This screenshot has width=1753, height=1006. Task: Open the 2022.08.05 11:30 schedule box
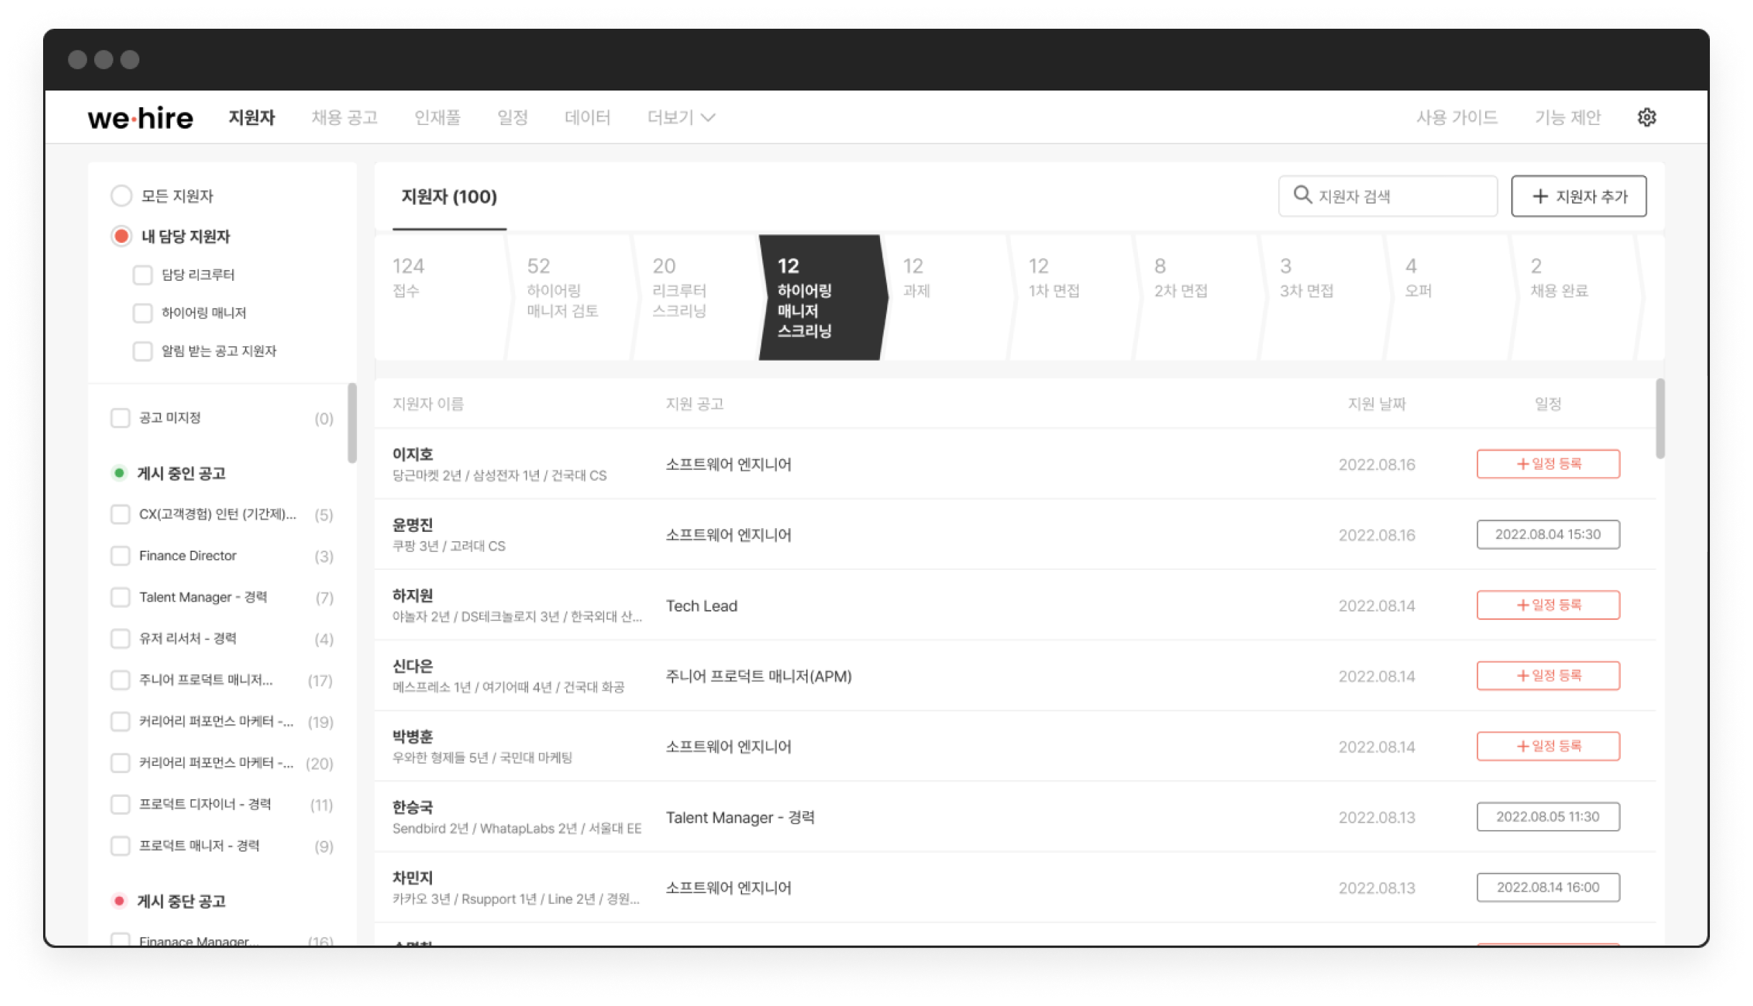click(1548, 817)
